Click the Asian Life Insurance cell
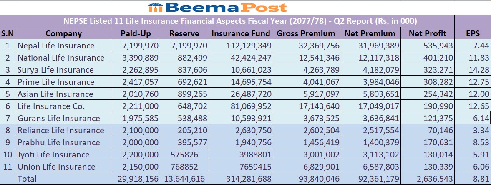 pyautogui.click(x=55, y=94)
